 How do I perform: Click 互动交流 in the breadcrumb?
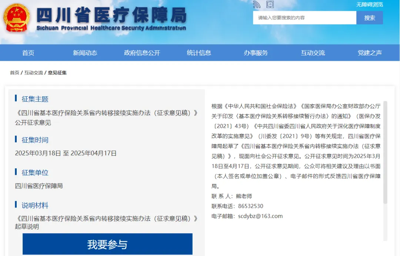33,73
